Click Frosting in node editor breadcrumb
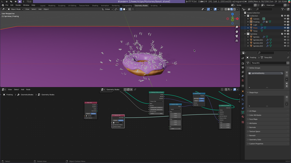The height and width of the screenshot is (163, 291). 10,95
